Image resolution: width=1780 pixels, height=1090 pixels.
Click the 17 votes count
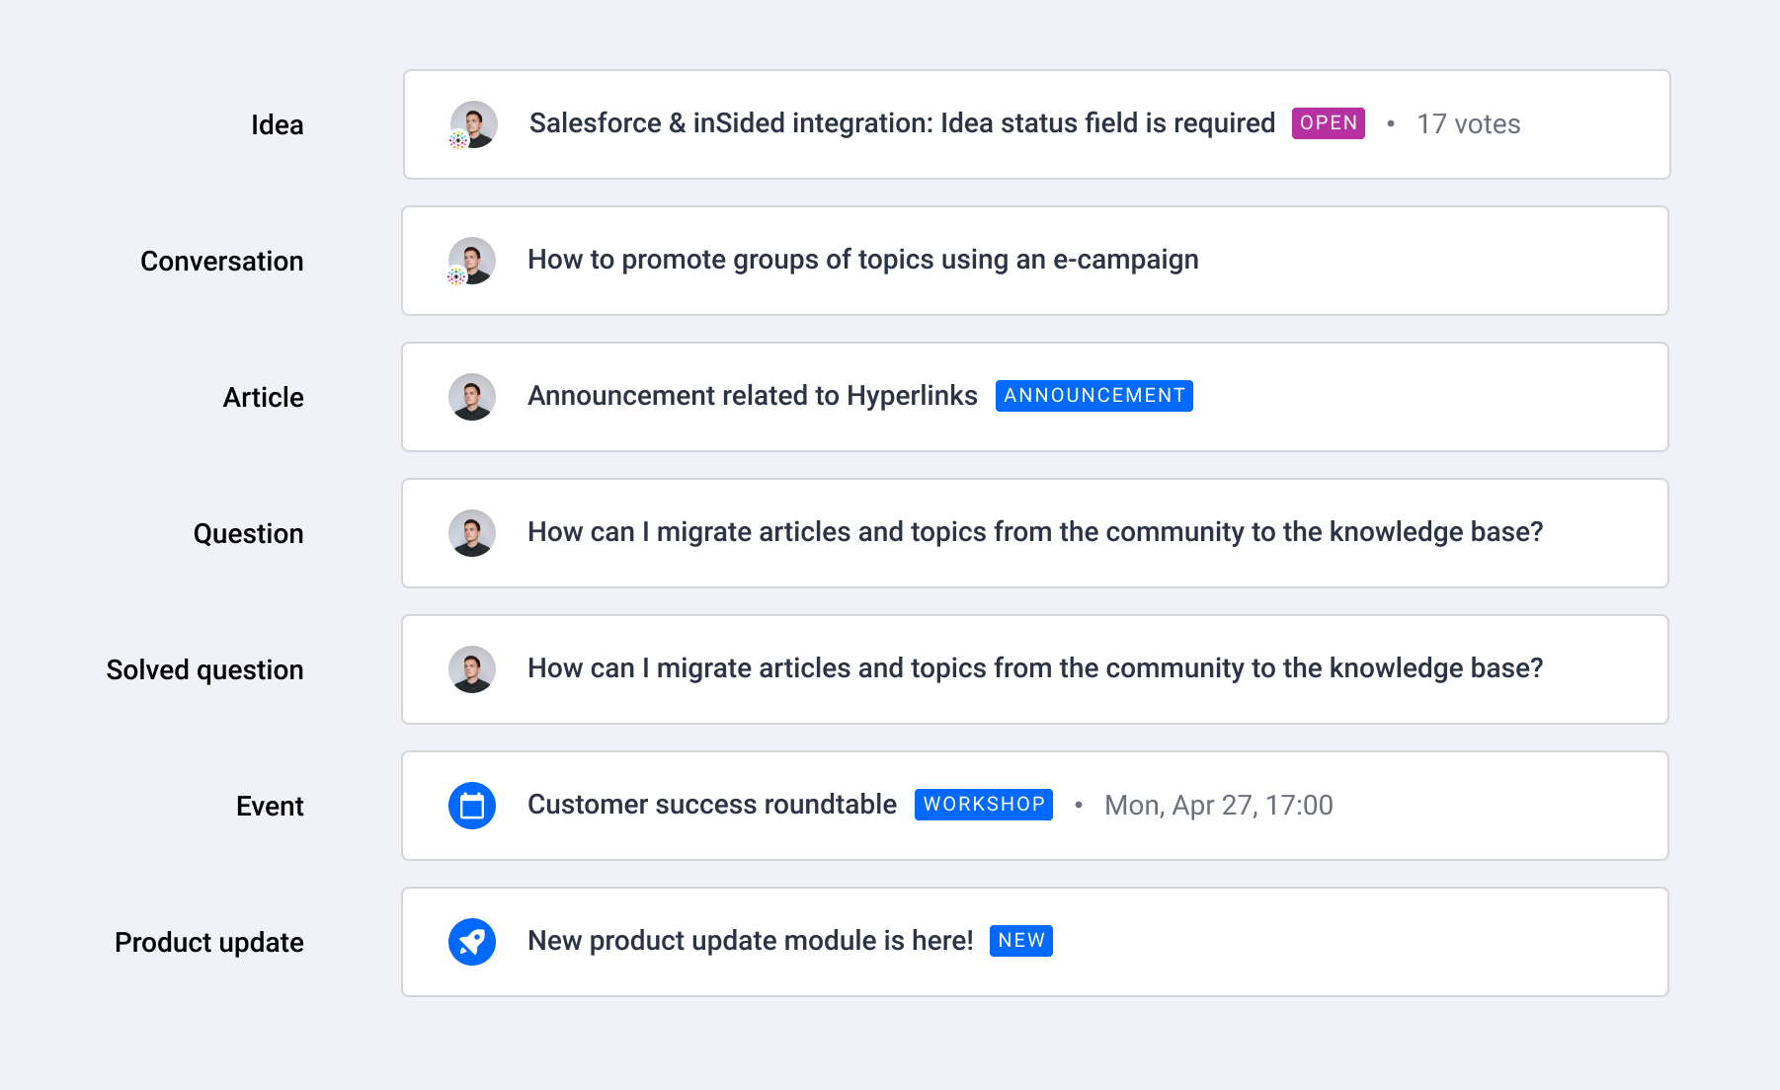tap(1469, 124)
